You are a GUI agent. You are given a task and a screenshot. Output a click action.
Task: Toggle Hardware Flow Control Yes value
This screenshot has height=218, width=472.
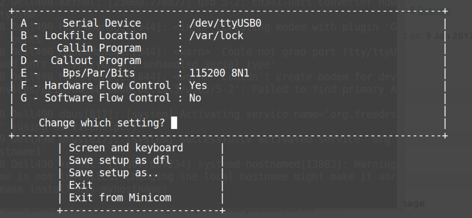pos(198,85)
